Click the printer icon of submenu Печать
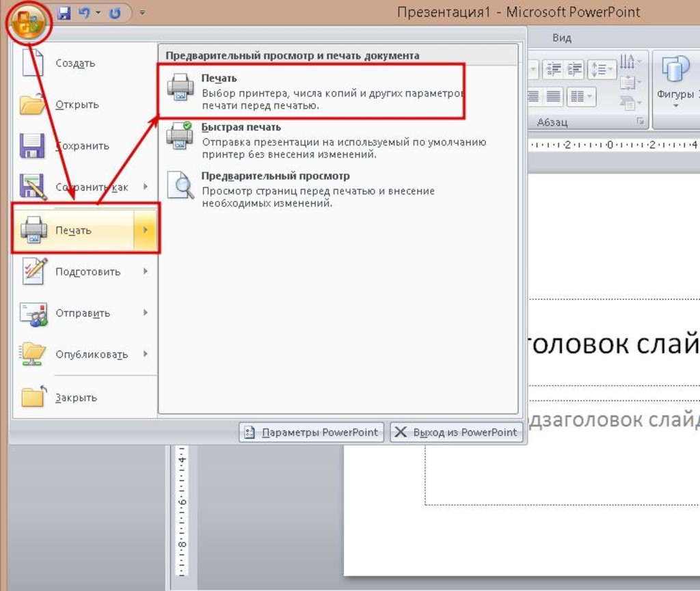Screen dimensions: 700x591 (x=180, y=87)
